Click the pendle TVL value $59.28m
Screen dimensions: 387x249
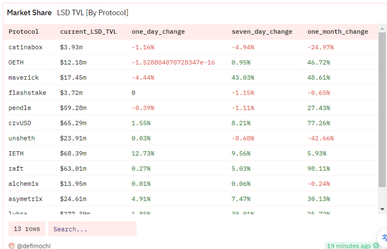(73, 108)
